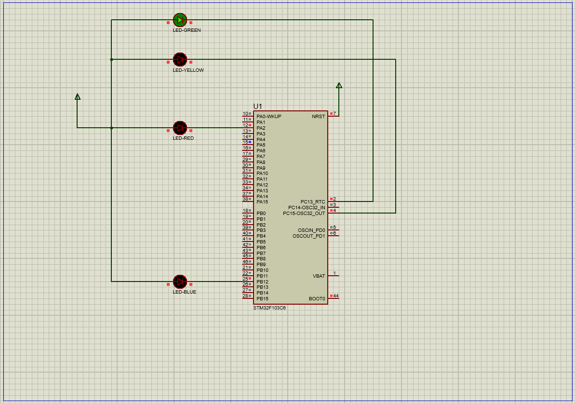The height and width of the screenshot is (403, 575).
Task: Click pin number 44 beside BOOT0
Action: (336, 296)
